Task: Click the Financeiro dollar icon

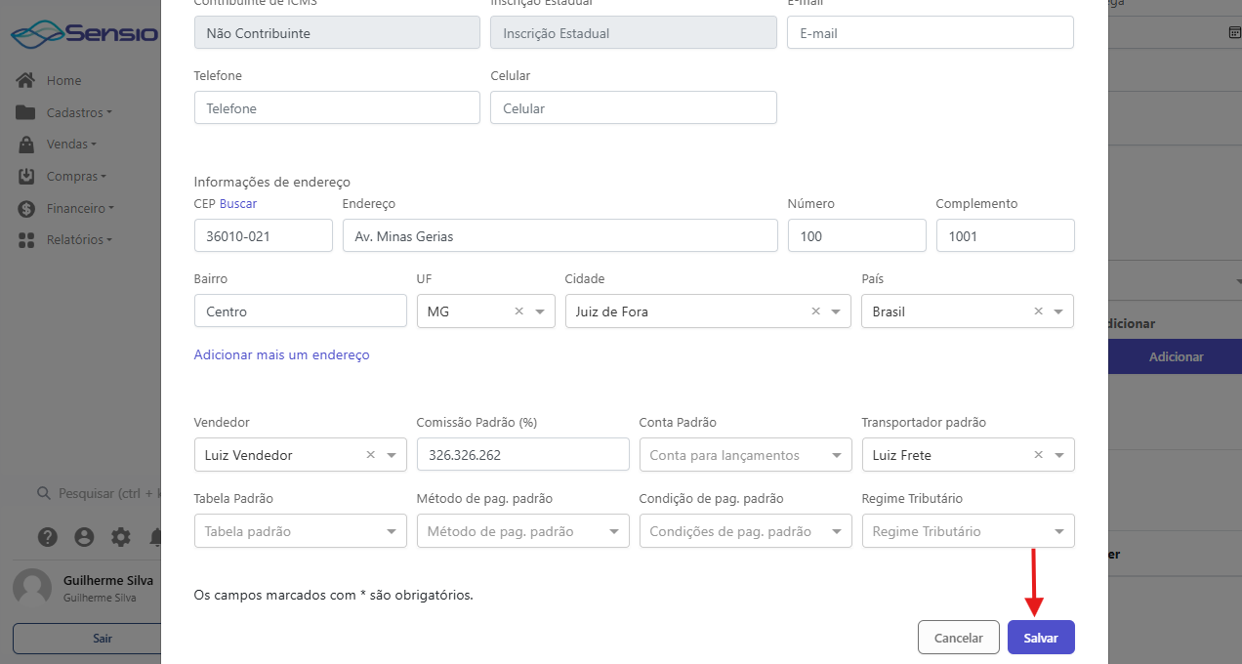Action: tap(25, 209)
